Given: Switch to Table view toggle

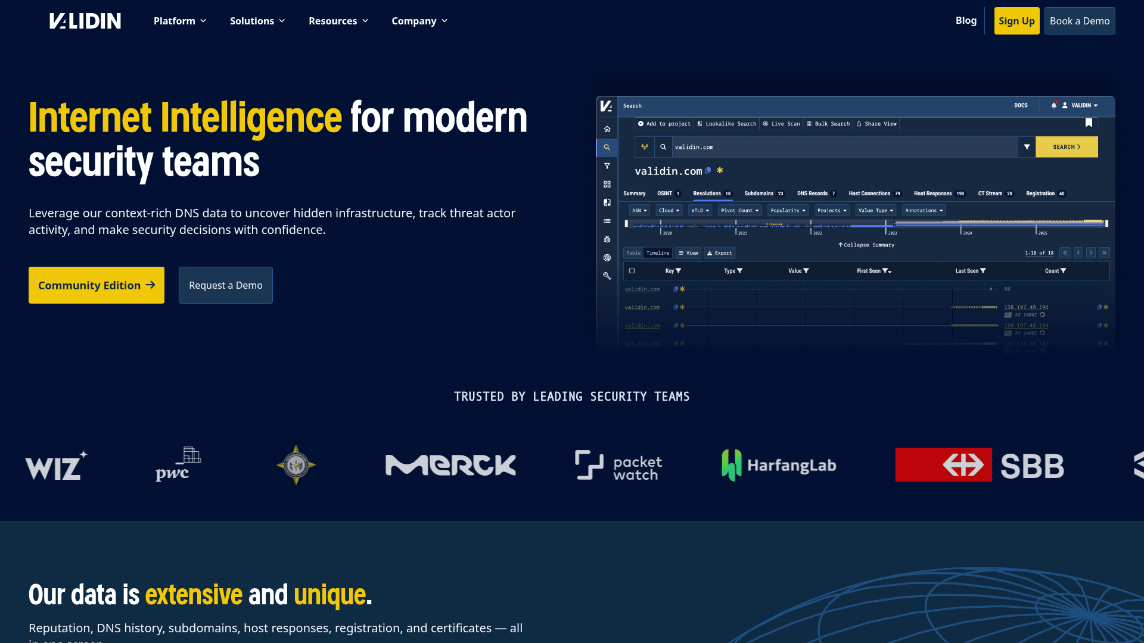Looking at the screenshot, I should coord(633,253).
